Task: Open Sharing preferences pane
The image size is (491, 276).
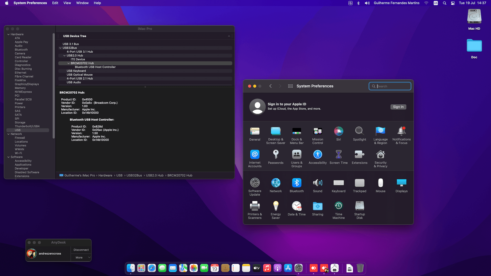Action: (x=318, y=209)
